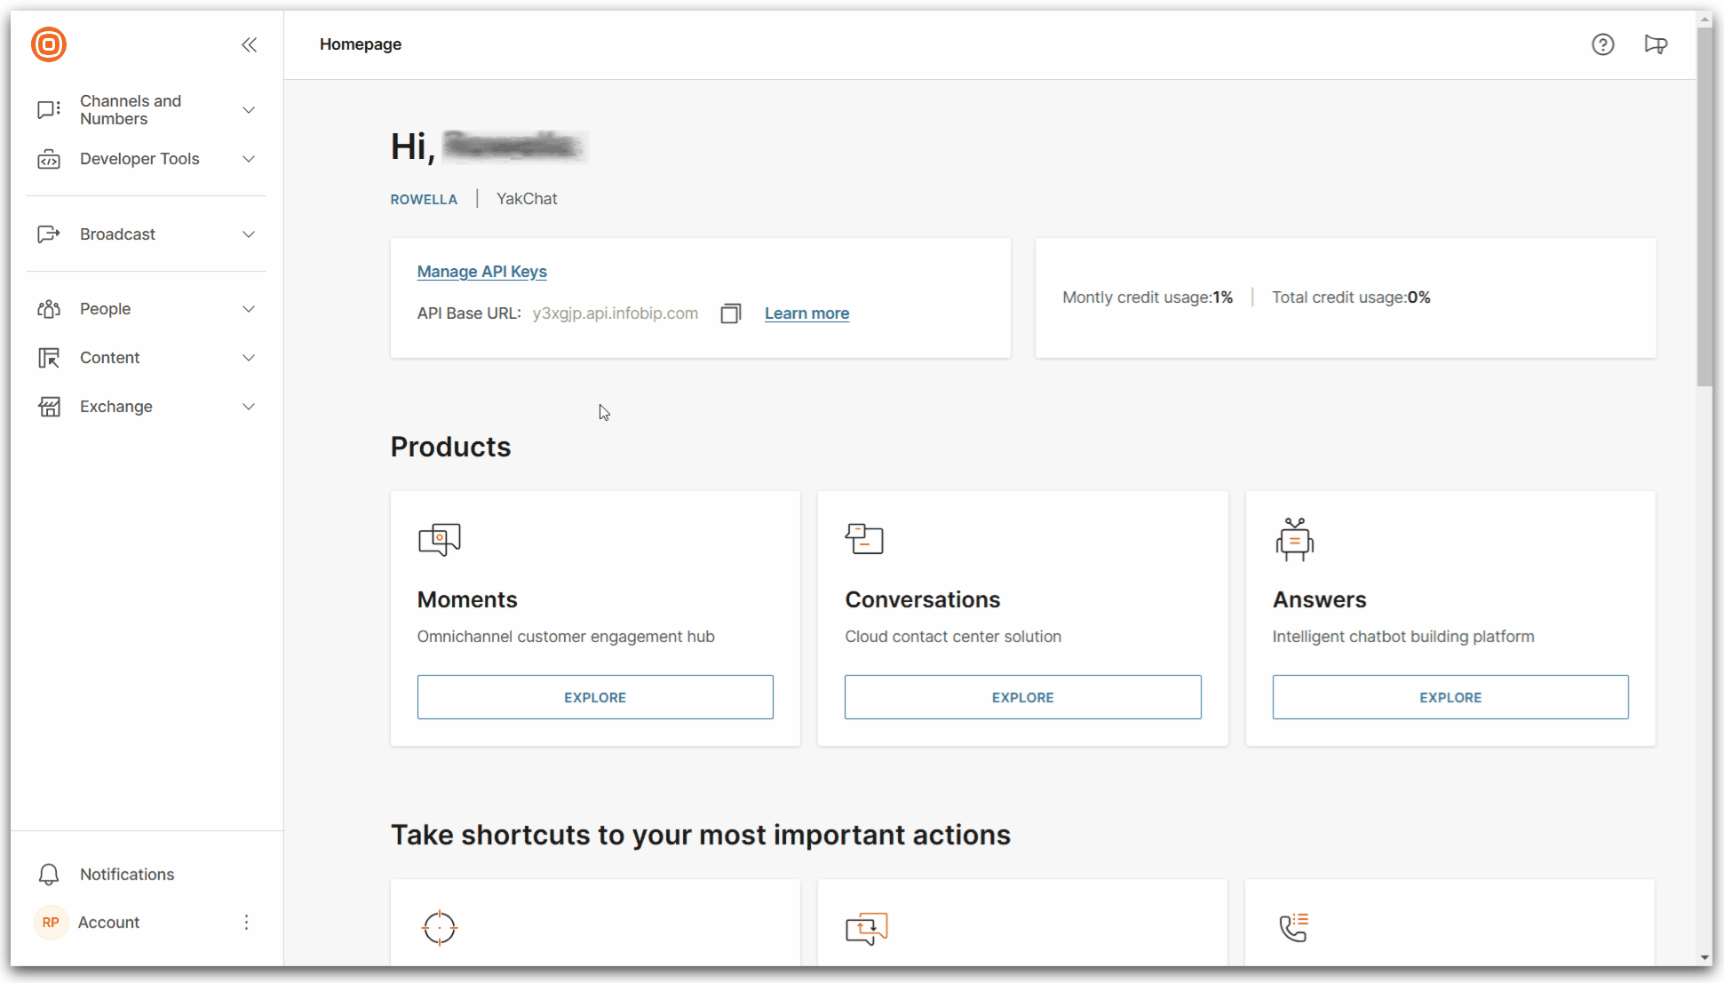Viewport: 1724px width, 983px height.
Task: Expand the Broadcast chevron
Action: click(249, 234)
